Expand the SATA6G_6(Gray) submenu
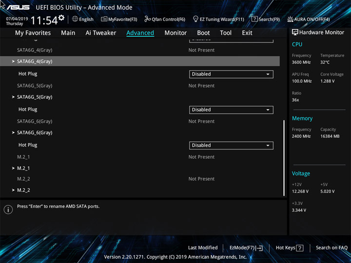The width and height of the screenshot is (351, 263). (35, 132)
